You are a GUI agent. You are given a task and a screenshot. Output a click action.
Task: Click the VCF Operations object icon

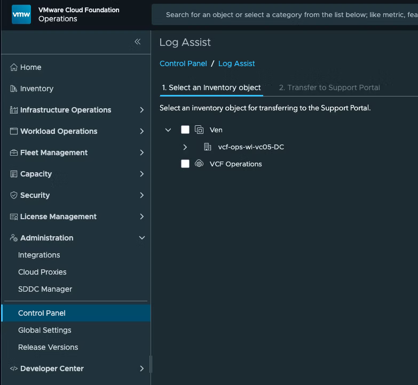tap(199, 164)
